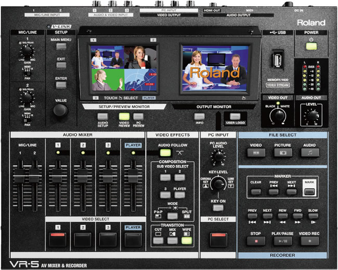Toggle the KEY ON button

pos(218,208)
